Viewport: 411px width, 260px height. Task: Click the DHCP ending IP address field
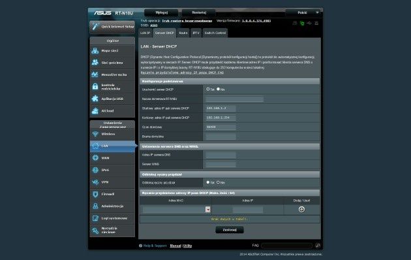[221, 118]
